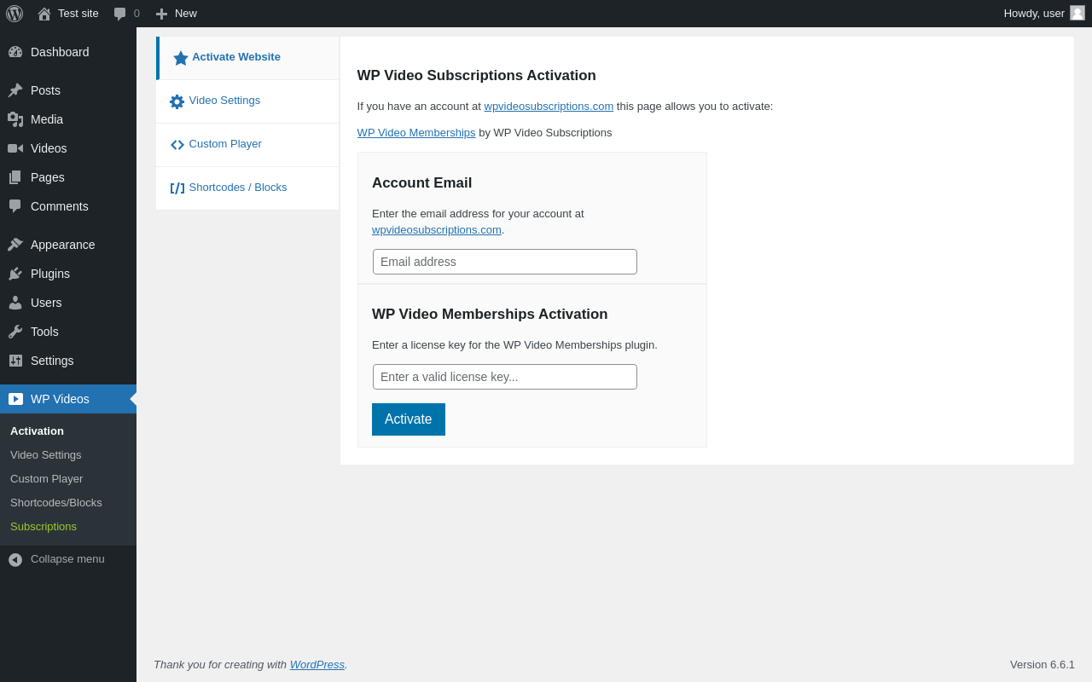Screen dimensions: 1092x682
Task: Open the Users menu
Action: pyautogui.click(x=68, y=303)
